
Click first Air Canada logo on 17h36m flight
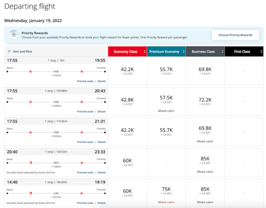tap(31, 132)
